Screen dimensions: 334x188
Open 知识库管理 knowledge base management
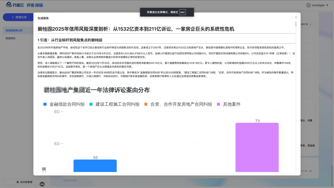(24, 182)
